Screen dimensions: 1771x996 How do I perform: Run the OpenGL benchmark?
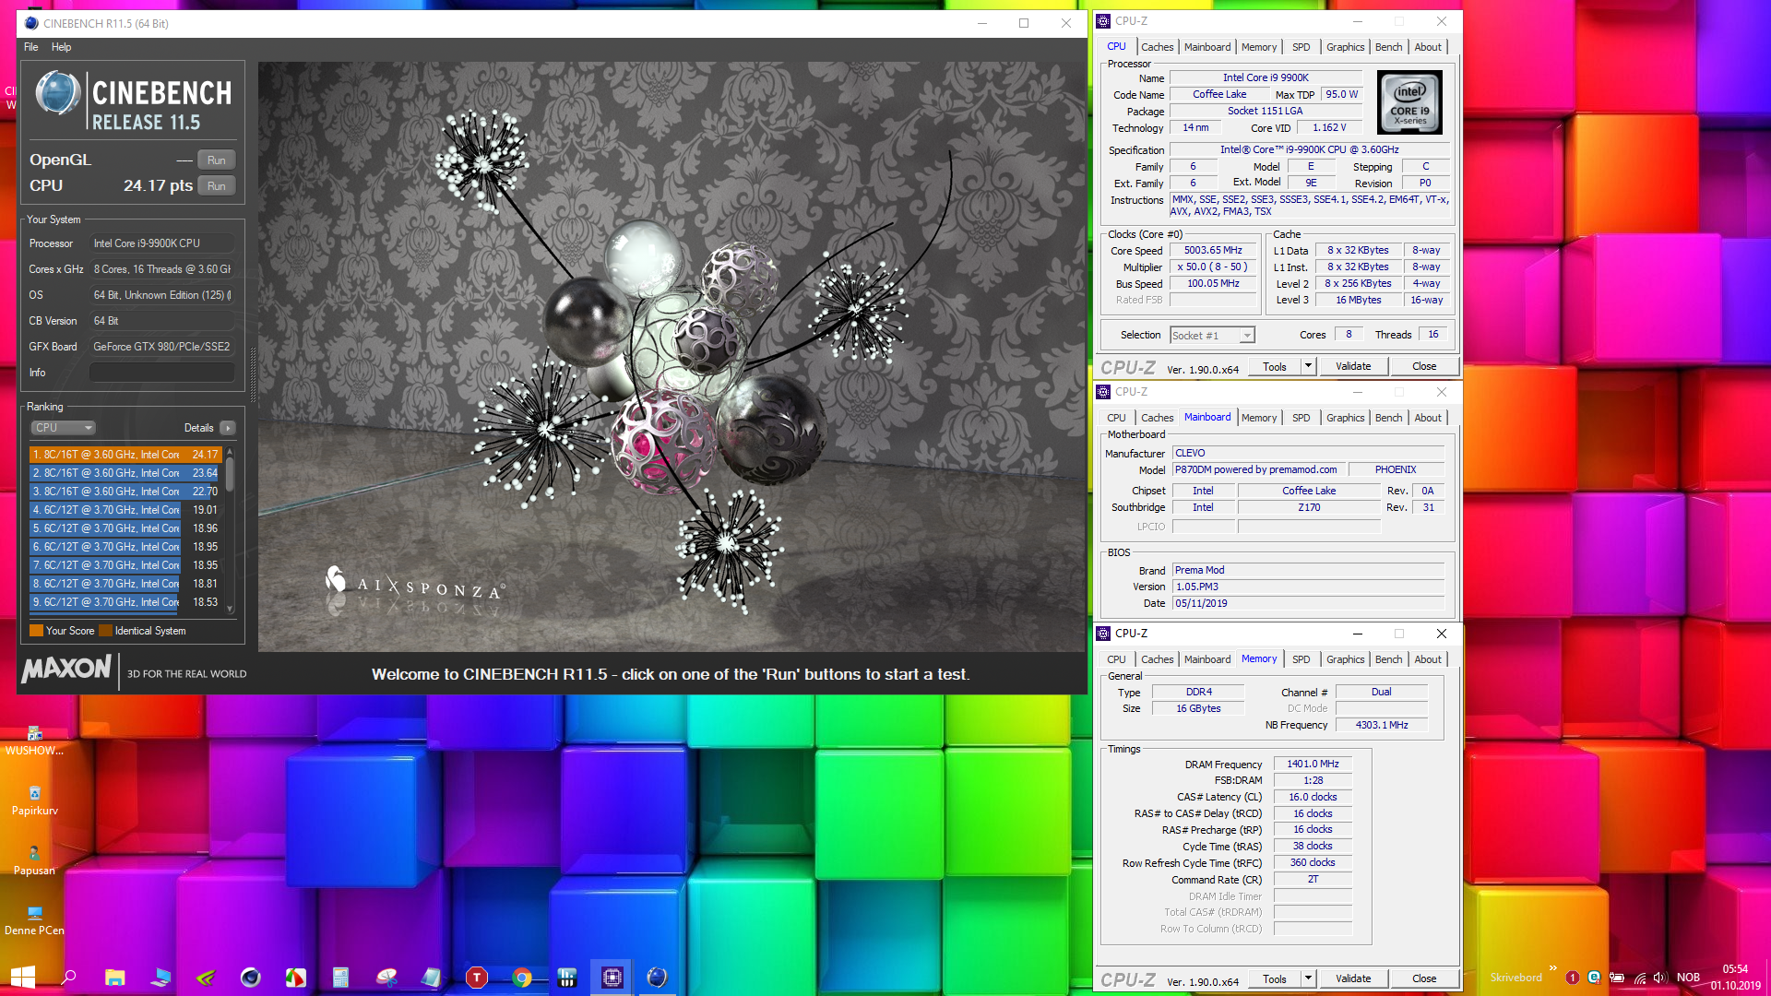[217, 160]
